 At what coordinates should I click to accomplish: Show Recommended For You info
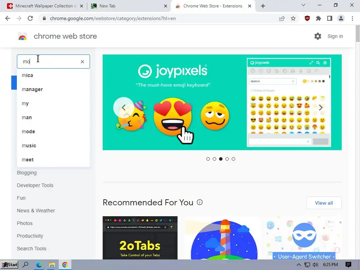click(200, 202)
